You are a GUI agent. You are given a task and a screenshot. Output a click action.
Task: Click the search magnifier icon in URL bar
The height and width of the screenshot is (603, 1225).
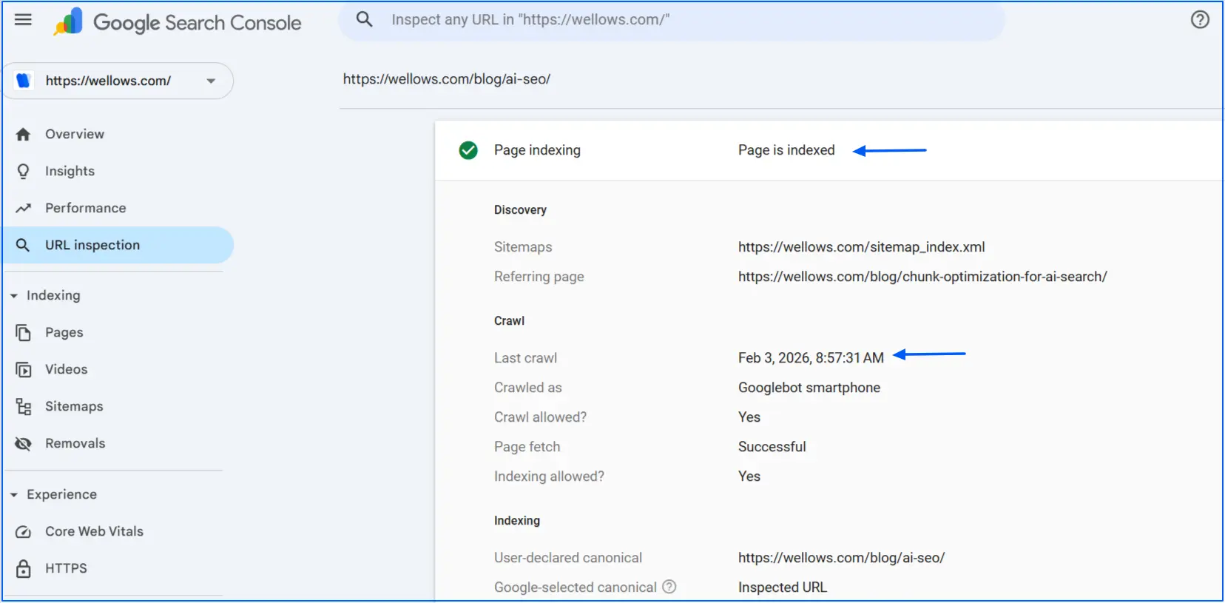[364, 19]
